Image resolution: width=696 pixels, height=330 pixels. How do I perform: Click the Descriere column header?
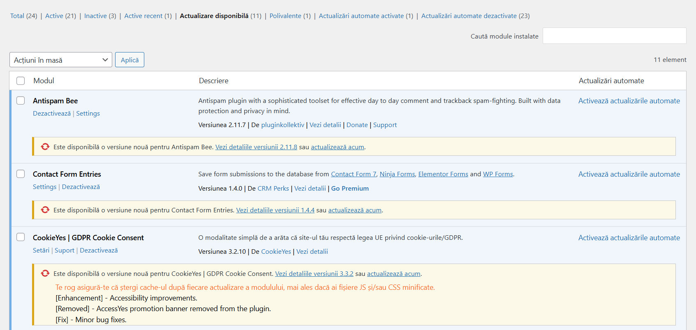coord(213,81)
